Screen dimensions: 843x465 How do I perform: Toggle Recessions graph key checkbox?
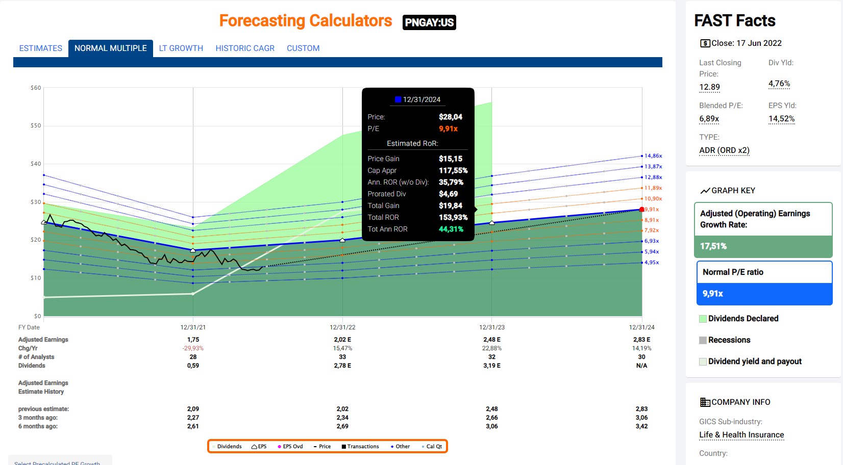[703, 340]
